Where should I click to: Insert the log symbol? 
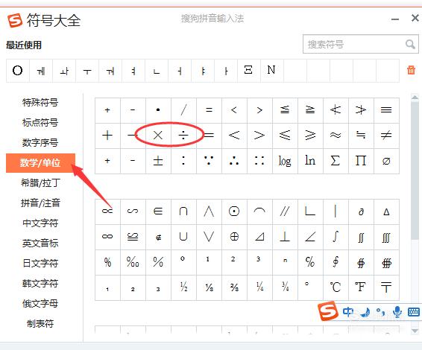click(285, 161)
